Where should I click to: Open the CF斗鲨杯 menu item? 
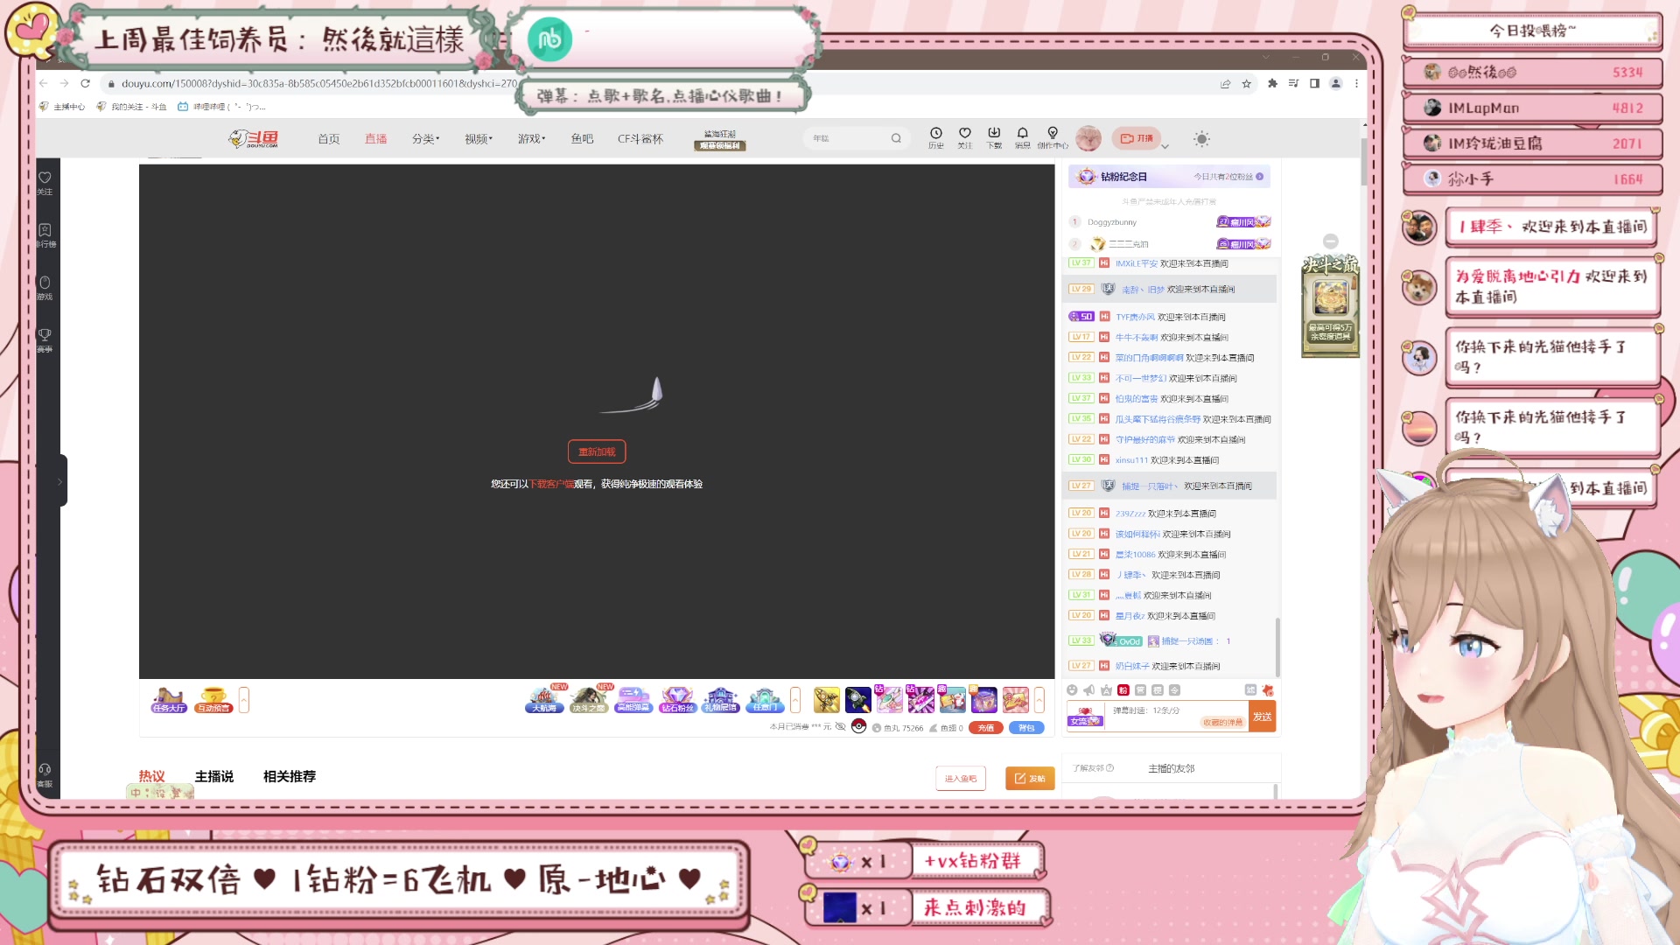click(640, 138)
